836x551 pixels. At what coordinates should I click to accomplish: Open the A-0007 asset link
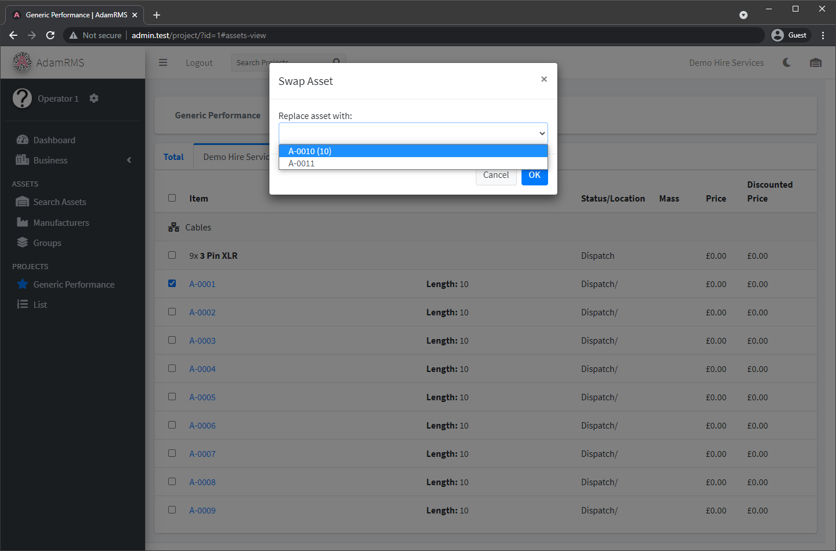202,454
